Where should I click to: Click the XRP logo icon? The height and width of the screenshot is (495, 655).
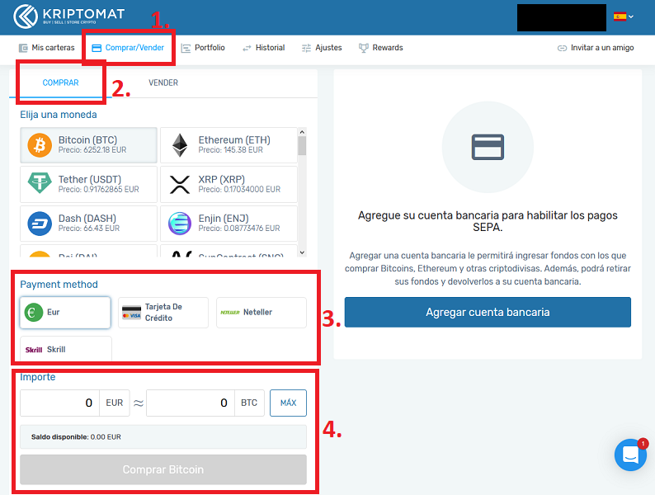pyautogui.click(x=180, y=185)
